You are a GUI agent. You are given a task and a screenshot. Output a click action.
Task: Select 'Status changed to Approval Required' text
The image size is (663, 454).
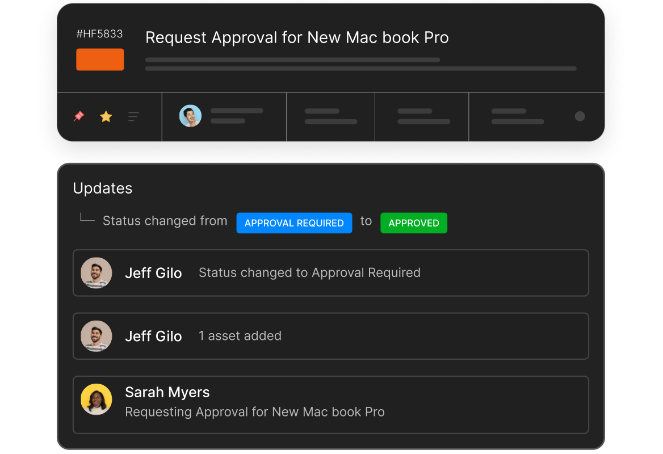coord(309,272)
